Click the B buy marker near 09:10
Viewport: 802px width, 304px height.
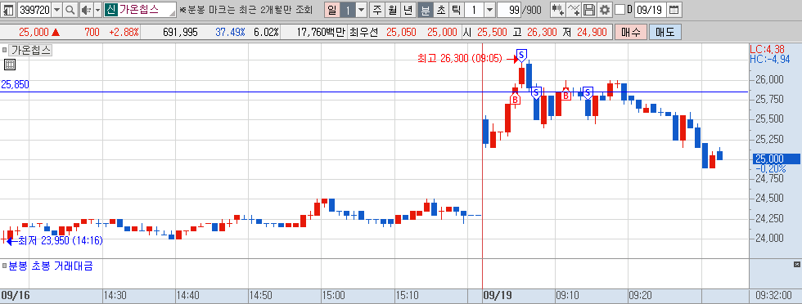566,95
